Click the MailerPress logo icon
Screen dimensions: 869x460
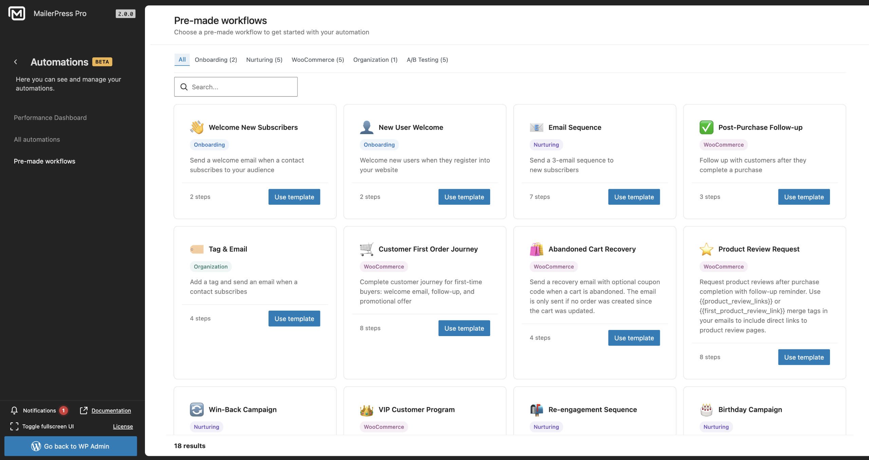point(17,14)
